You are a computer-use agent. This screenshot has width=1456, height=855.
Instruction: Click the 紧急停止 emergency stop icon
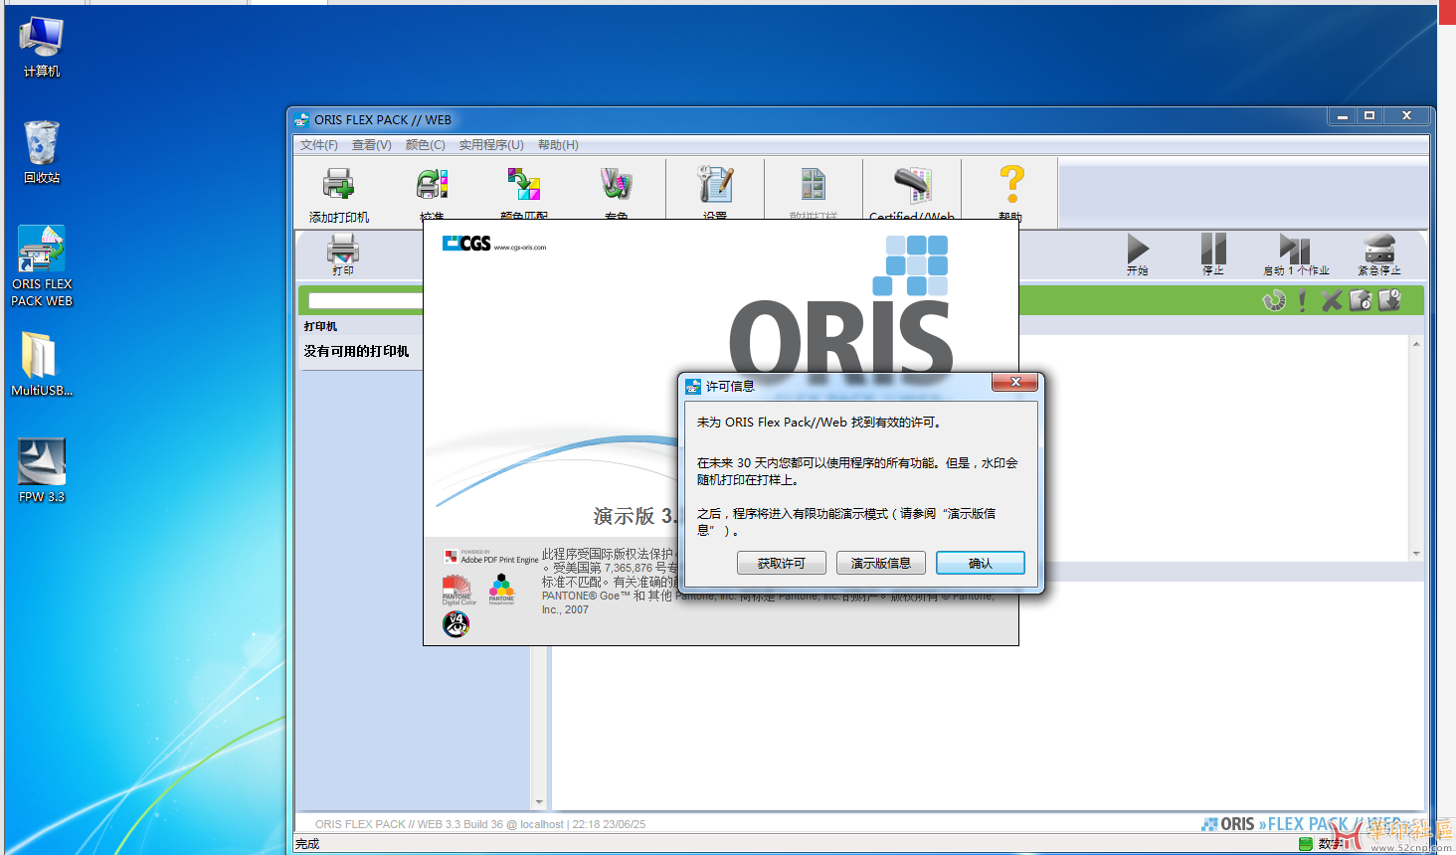click(1379, 248)
